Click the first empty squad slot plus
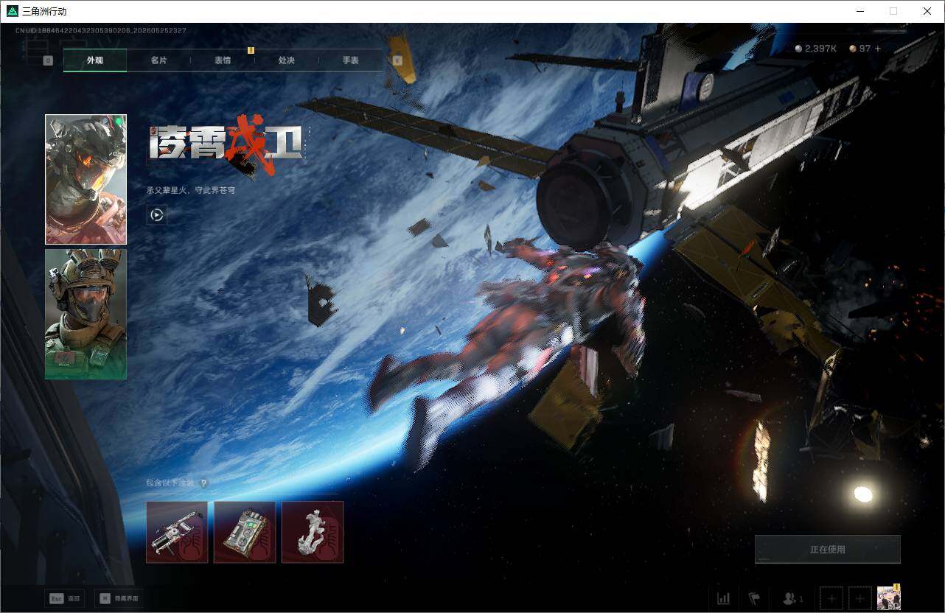The image size is (945, 613). tap(831, 598)
